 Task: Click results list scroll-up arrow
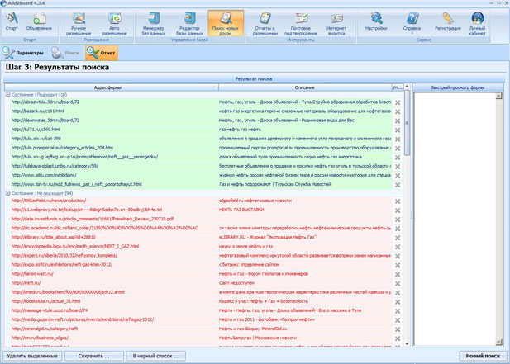407,87
